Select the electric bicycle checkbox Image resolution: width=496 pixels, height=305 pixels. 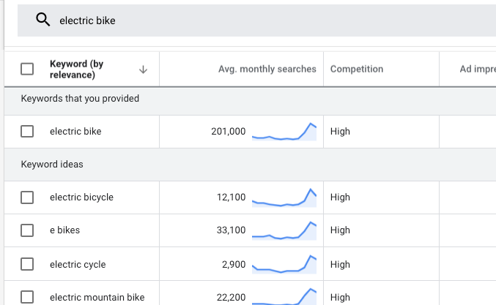(27, 197)
